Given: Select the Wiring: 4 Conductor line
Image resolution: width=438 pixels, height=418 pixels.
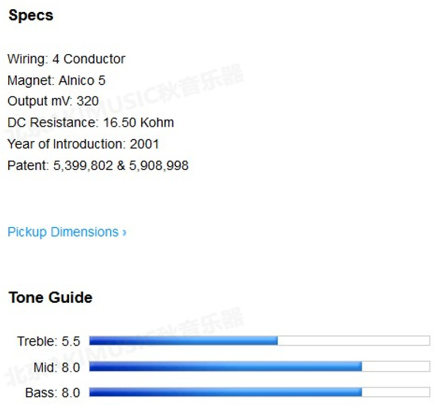Looking at the screenshot, I should pos(67,59).
